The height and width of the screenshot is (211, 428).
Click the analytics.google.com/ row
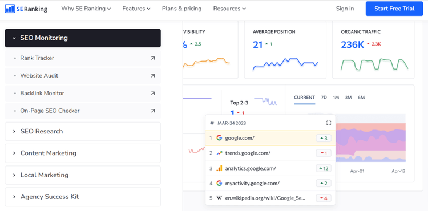270,168
